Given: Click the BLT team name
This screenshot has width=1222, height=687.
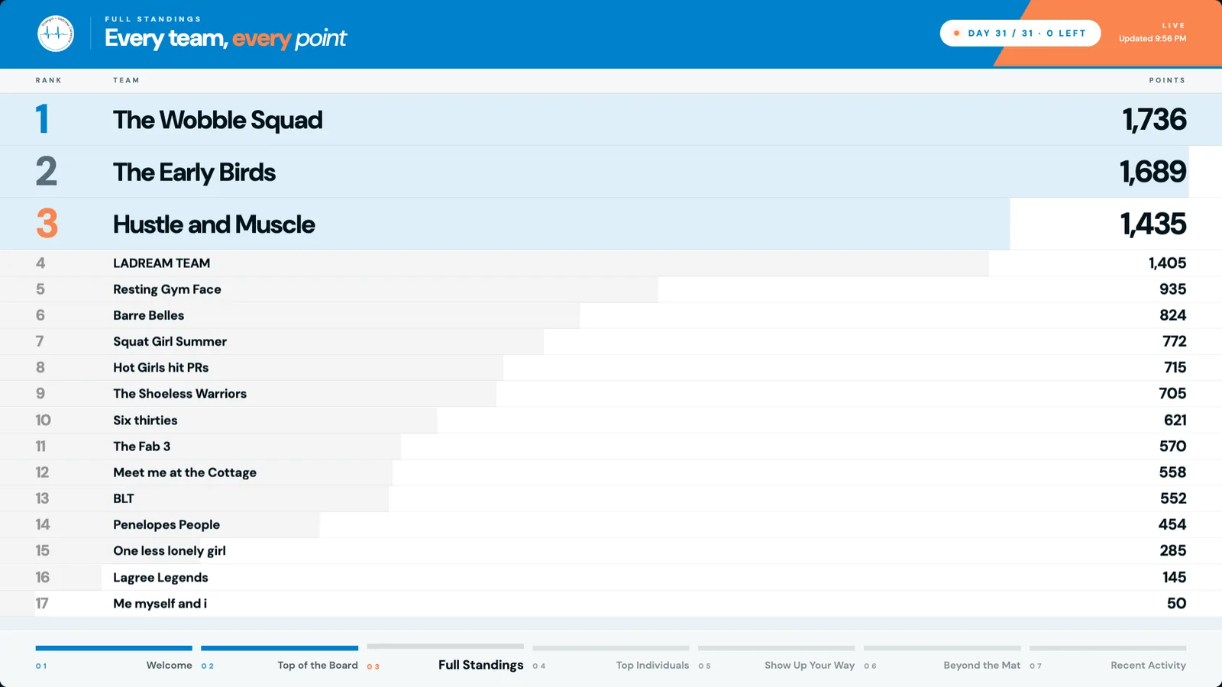Looking at the screenshot, I should 124,498.
